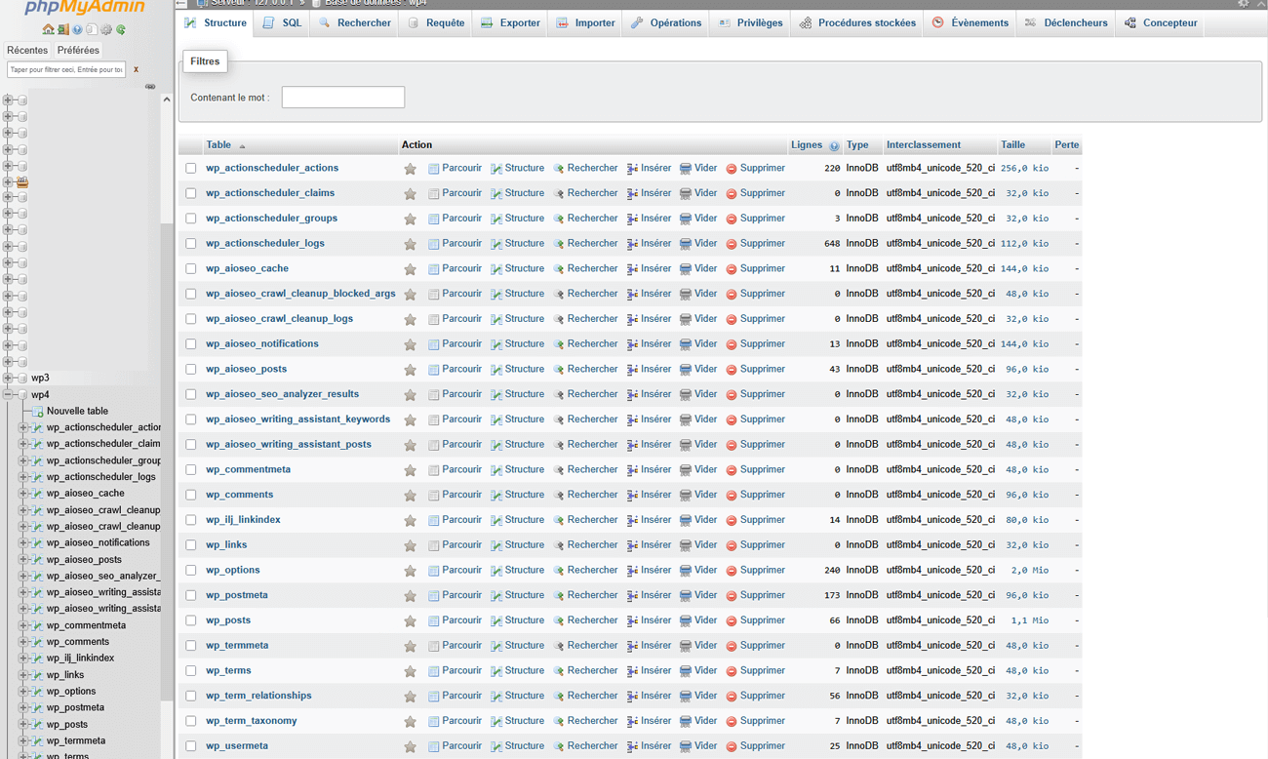The width and height of the screenshot is (1268, 759).
Task: Click Vider icon for wp_aioseo_notifications
Action: [686, 345]
